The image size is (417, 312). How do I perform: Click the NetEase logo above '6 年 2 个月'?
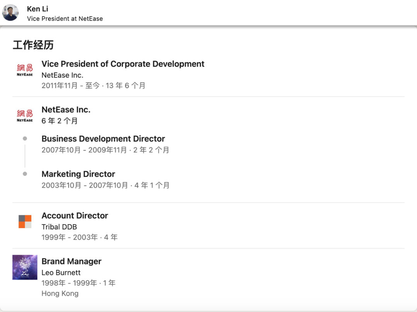25,116
